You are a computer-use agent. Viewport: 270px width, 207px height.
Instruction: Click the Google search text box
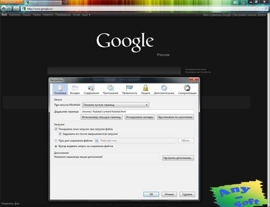click(114, 71)
